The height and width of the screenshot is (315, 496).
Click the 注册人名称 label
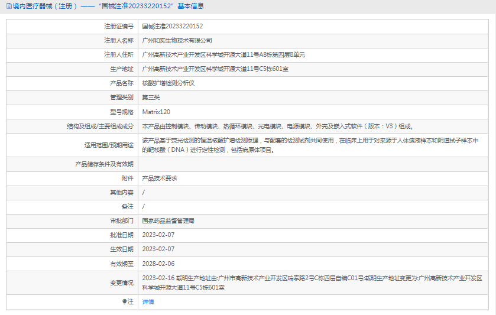coord(119,40)
